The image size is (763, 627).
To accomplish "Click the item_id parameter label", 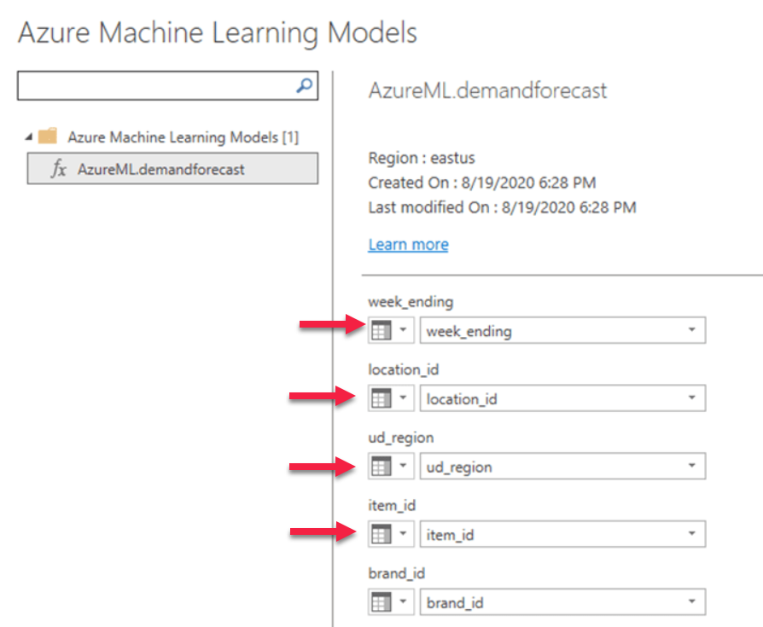I will (392, 505).
